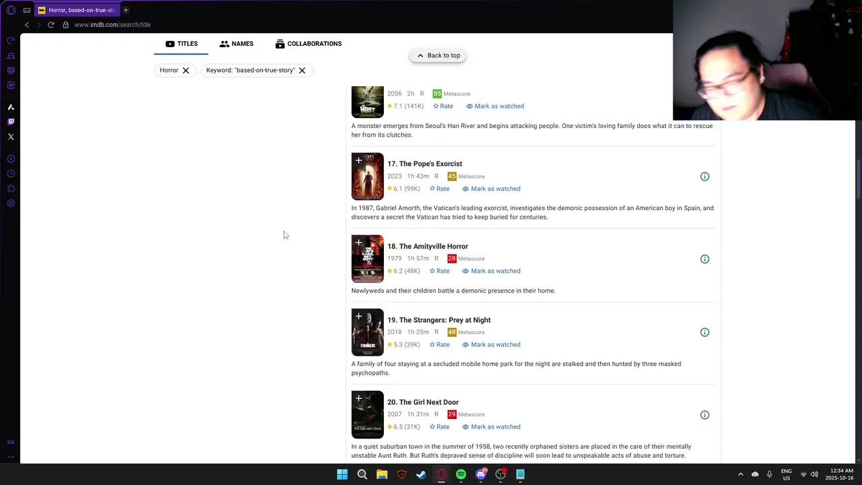862x485 pixels.
Task: Add The Girl Next Door to watchlist
Action: pyautogui.click(x=358, y=399)
